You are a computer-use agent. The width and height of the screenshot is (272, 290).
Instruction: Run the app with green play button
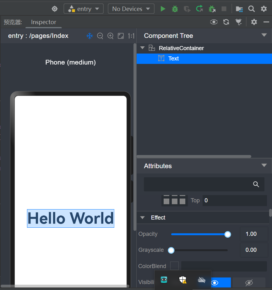163,9
